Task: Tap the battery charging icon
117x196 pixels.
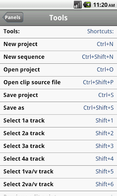Action: tap(87, 5)
